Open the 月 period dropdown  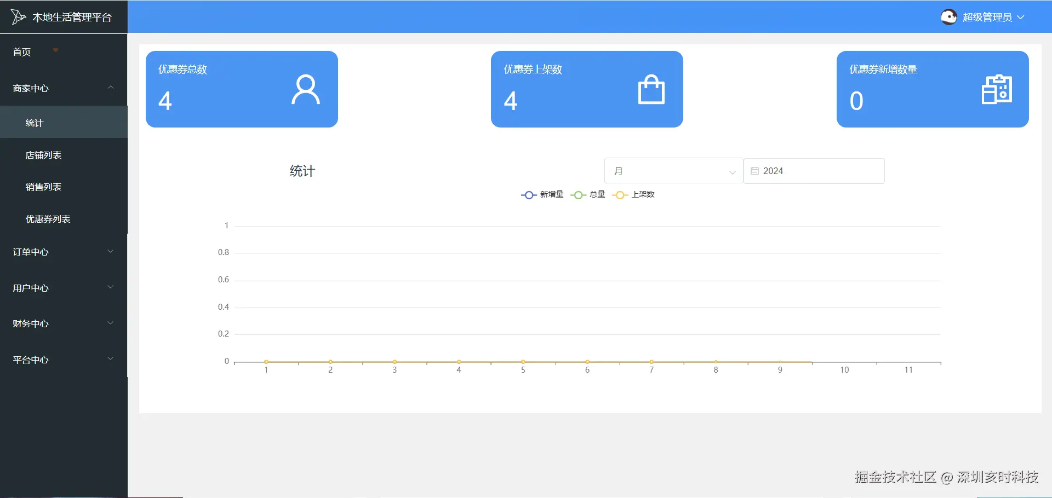point(673,171)
